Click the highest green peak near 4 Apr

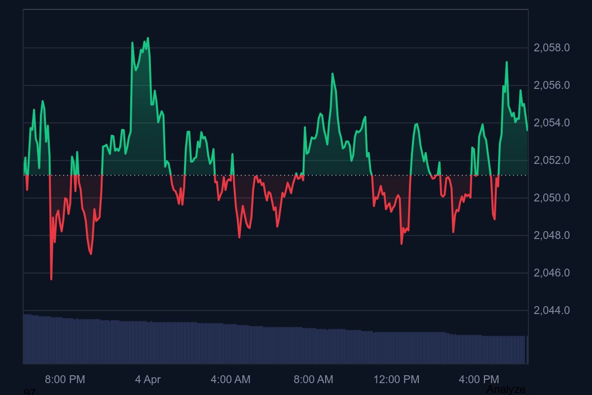tap(148, 39)
